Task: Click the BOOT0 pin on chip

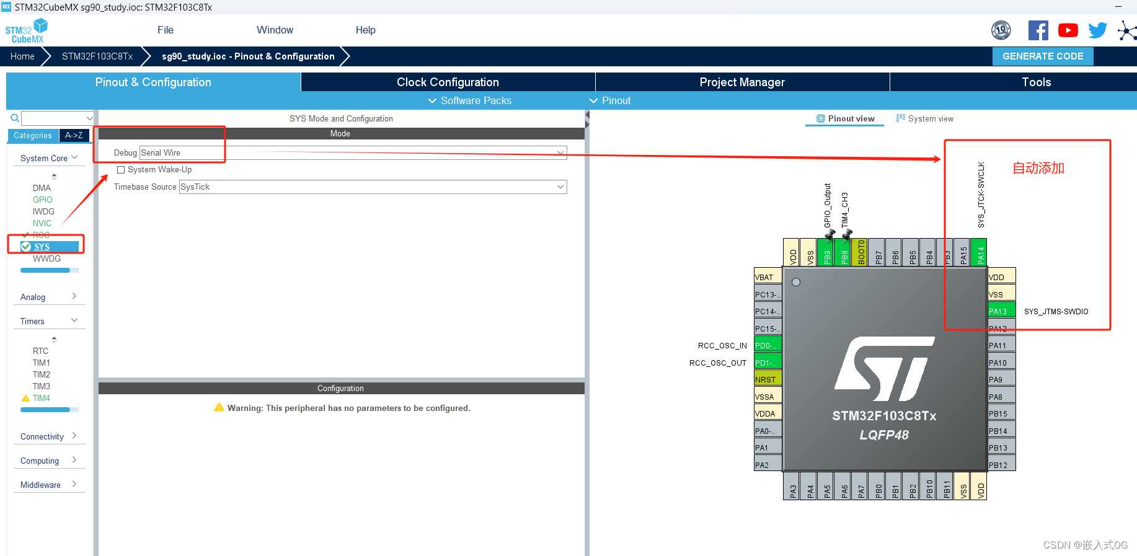Action: tap(860, 252)
